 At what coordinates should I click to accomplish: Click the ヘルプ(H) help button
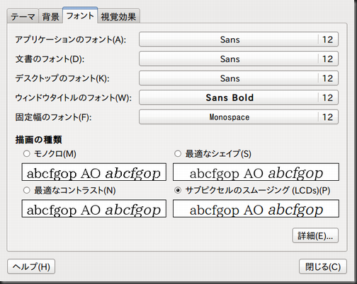(x=31, y=266)
